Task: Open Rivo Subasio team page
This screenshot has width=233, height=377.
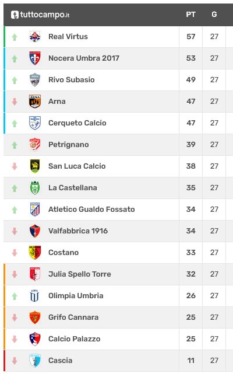Action: click(72, 80)
